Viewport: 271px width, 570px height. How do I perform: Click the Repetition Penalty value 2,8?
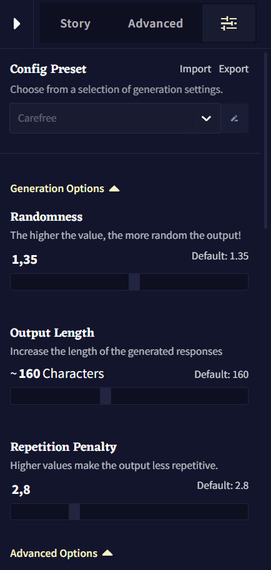click(x=21, y=490)
